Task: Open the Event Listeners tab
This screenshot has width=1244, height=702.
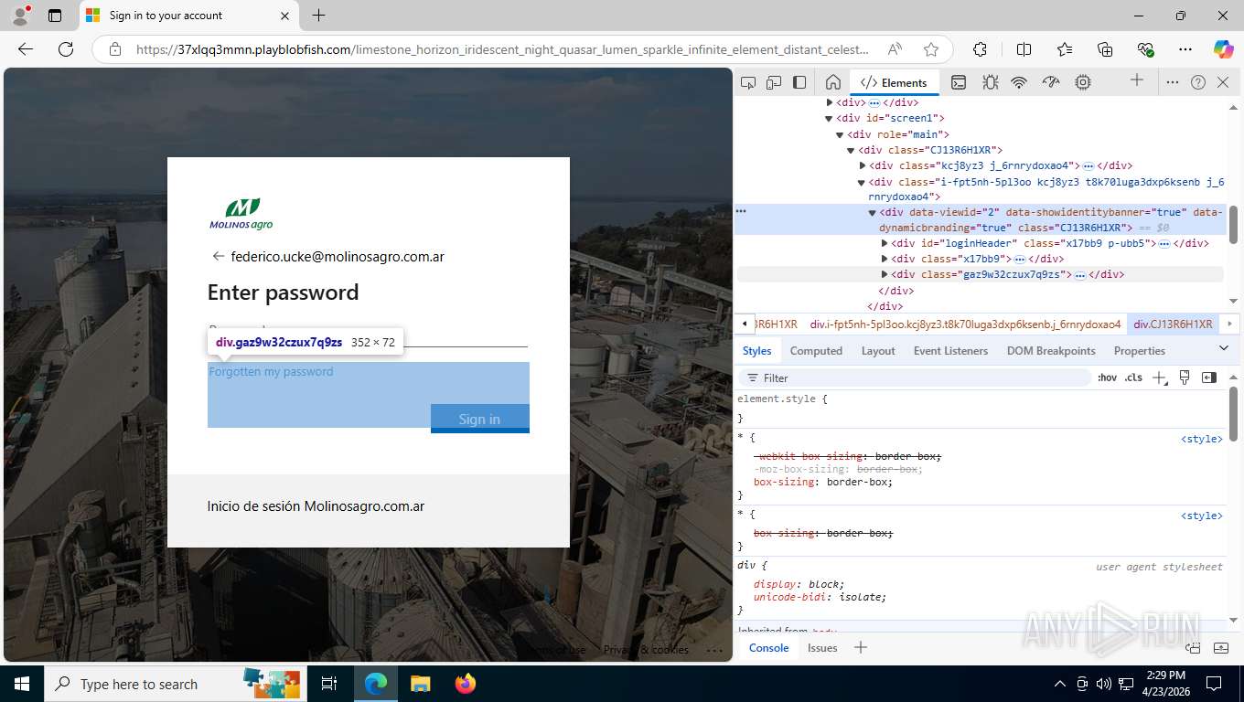Action: pyautogui.click(x=950, y=351)
